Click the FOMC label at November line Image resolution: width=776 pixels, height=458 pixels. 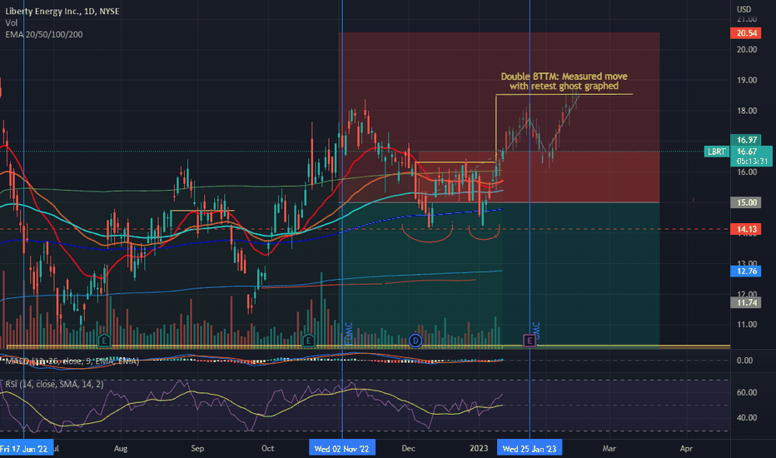click(x=348, y=333)
